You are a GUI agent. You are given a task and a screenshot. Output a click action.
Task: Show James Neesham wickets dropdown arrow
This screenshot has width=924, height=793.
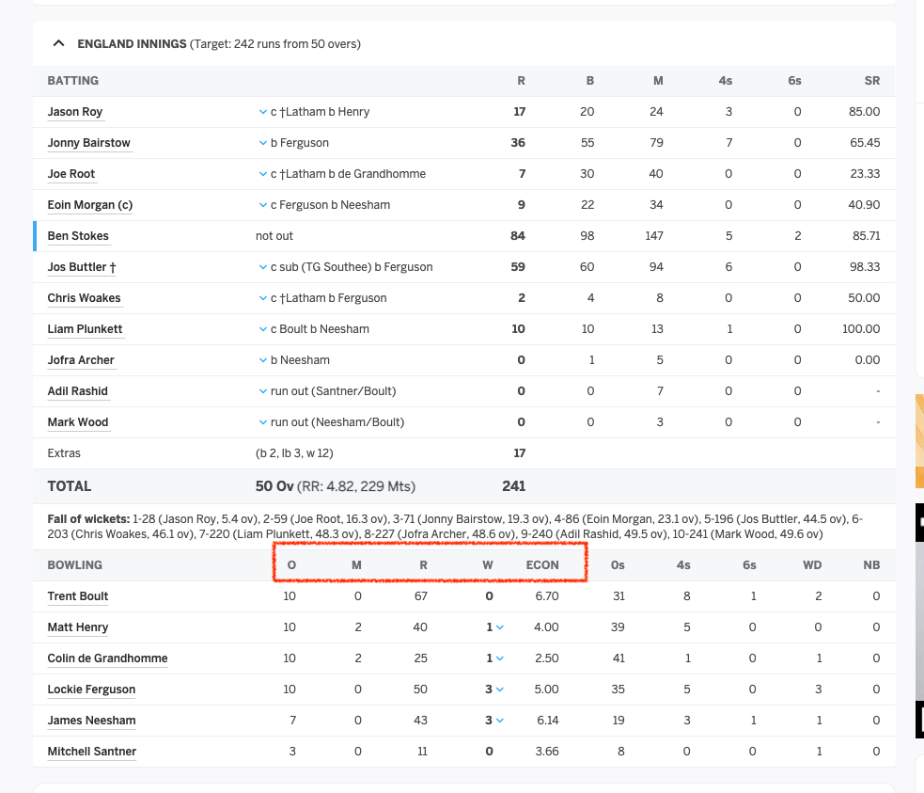tap(500, 721)
